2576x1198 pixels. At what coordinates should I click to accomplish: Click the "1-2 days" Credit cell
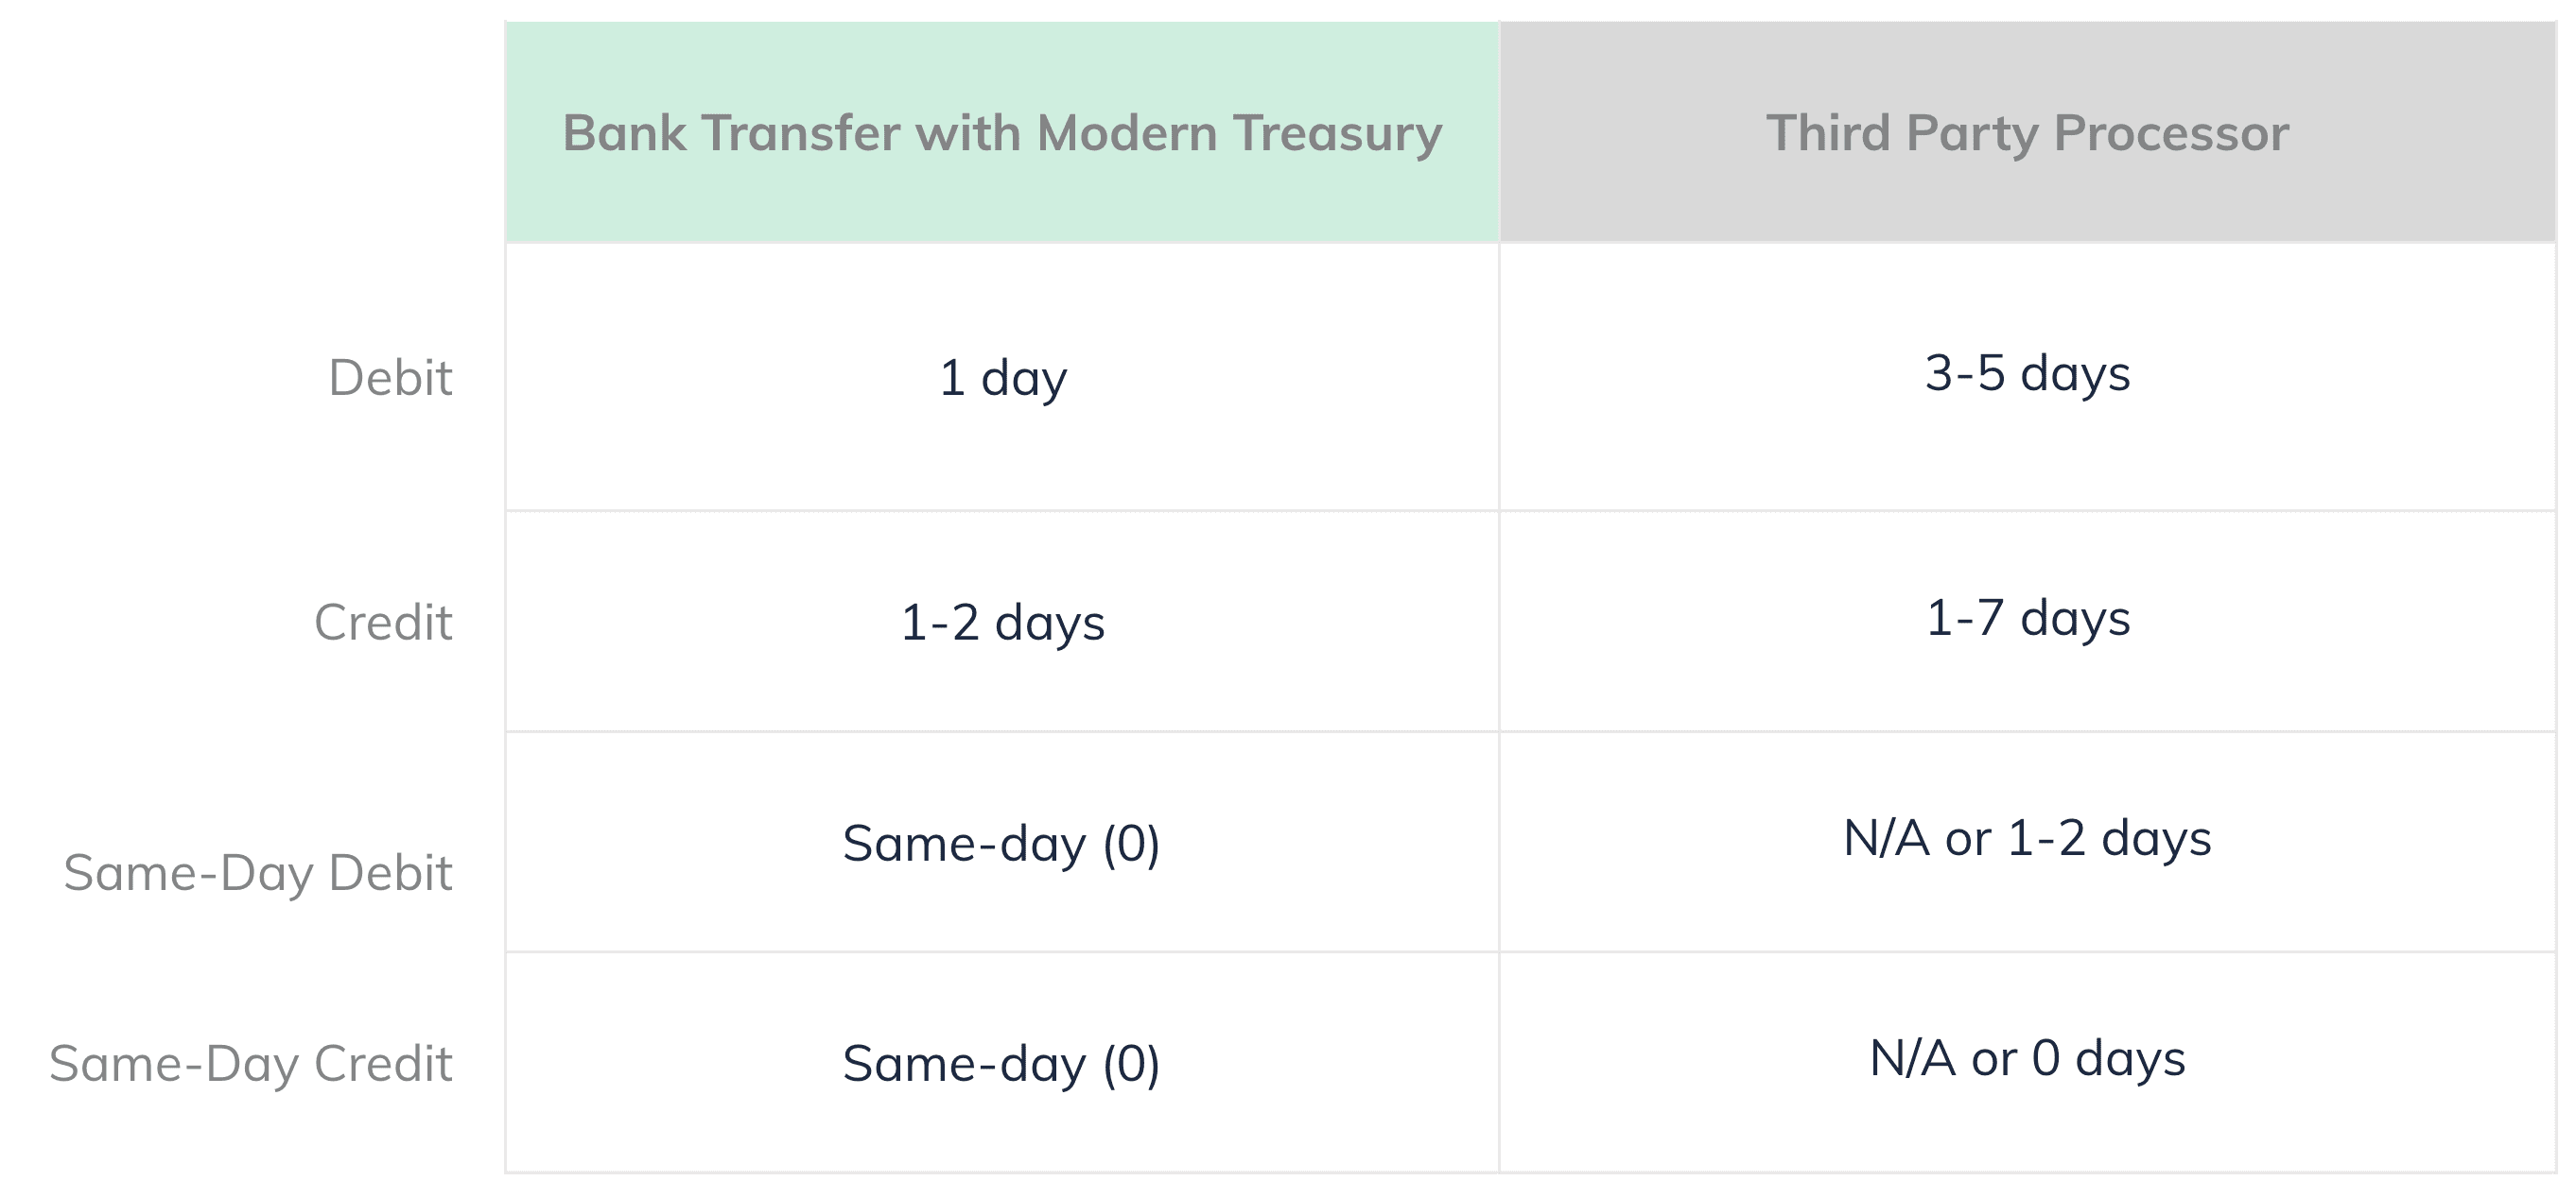tap(1003, 623)
